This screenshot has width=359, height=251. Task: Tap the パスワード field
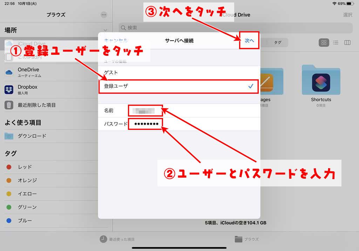point(179,124)
